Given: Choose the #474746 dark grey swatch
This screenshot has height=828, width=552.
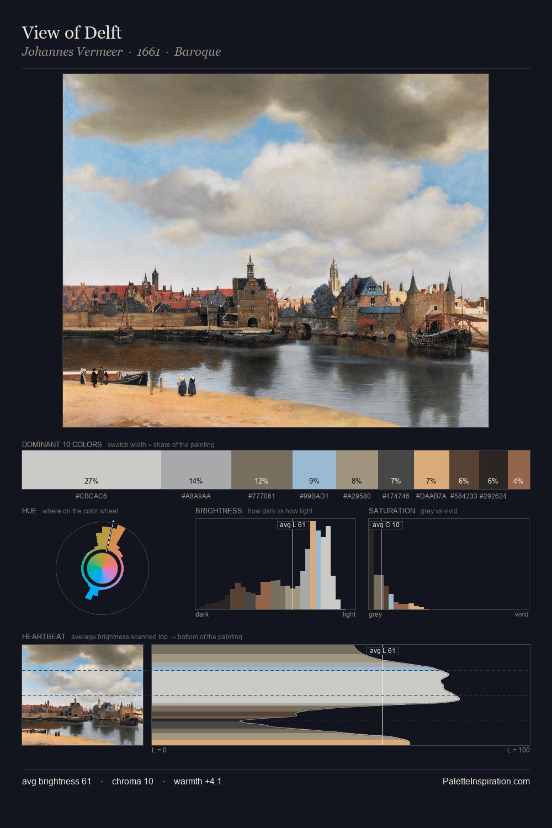Looking at the screenshot, I should [x=396, y=470].
